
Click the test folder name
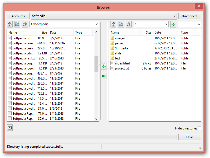tap(117, 58)
